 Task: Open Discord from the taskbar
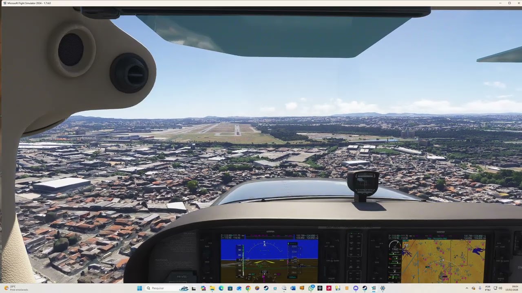tap(356, 288)
